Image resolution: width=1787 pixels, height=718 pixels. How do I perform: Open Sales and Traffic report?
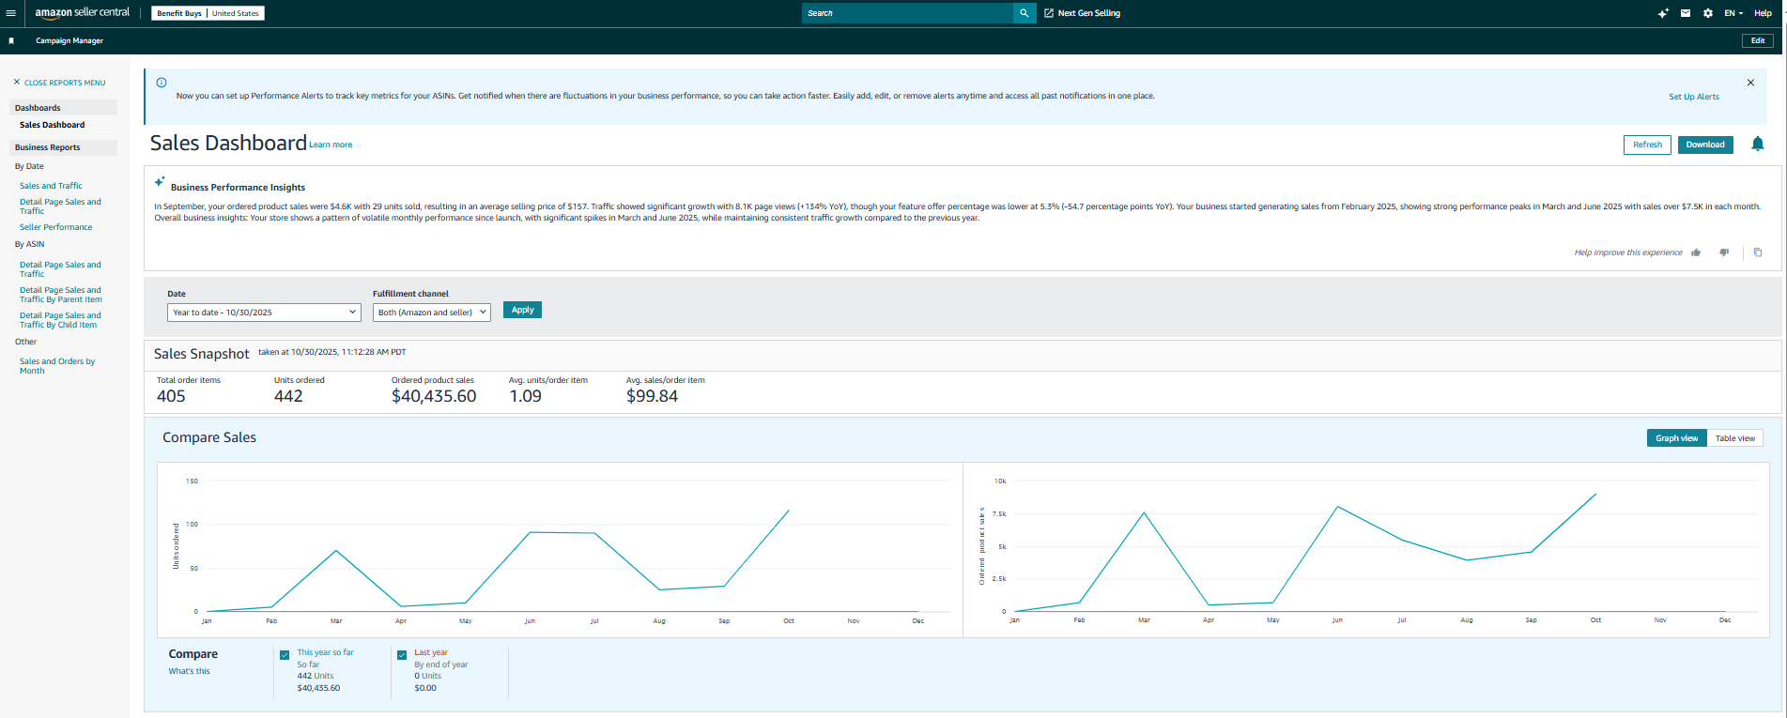click(51, 186)
